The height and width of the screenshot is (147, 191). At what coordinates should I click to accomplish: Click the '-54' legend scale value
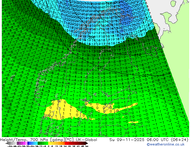(10, 146)
